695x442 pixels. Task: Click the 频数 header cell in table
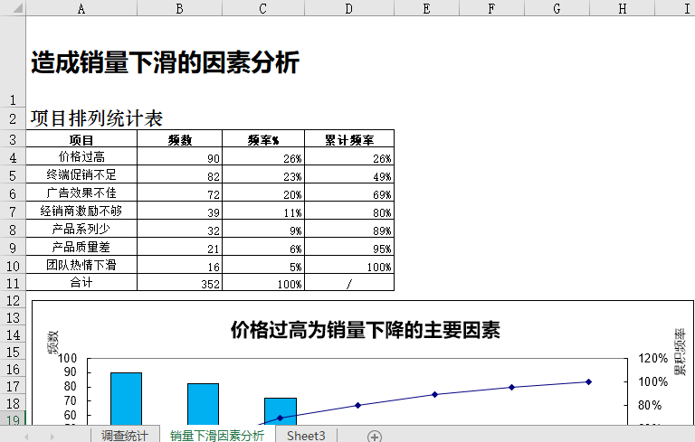(x=179, y=140)
